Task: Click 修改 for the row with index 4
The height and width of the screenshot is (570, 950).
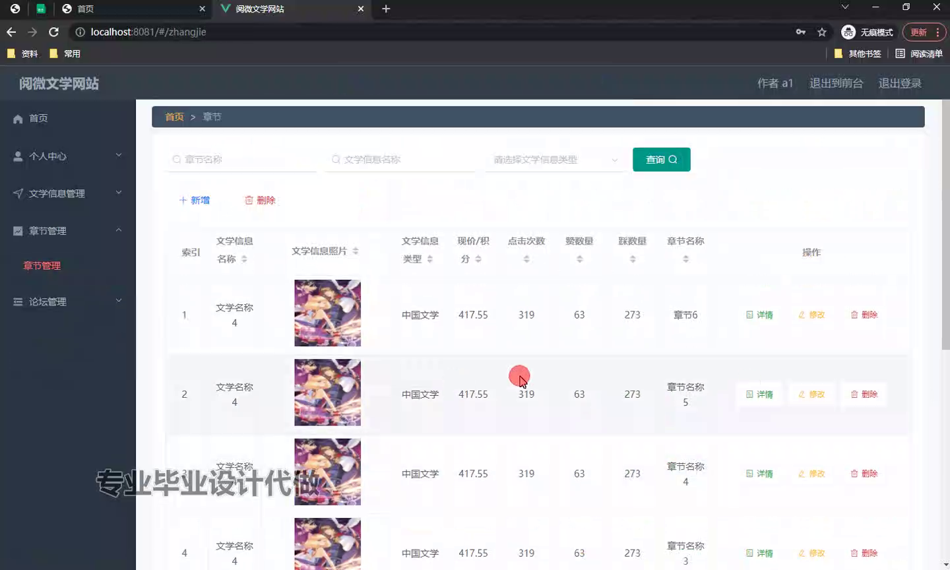Action: tap(811, 554)
